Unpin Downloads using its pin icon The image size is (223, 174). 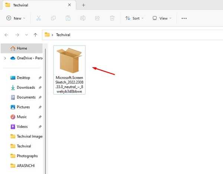40,88
